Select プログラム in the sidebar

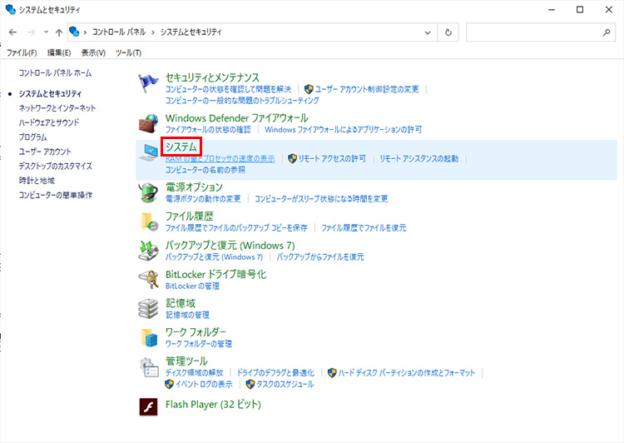coord(32,137)
